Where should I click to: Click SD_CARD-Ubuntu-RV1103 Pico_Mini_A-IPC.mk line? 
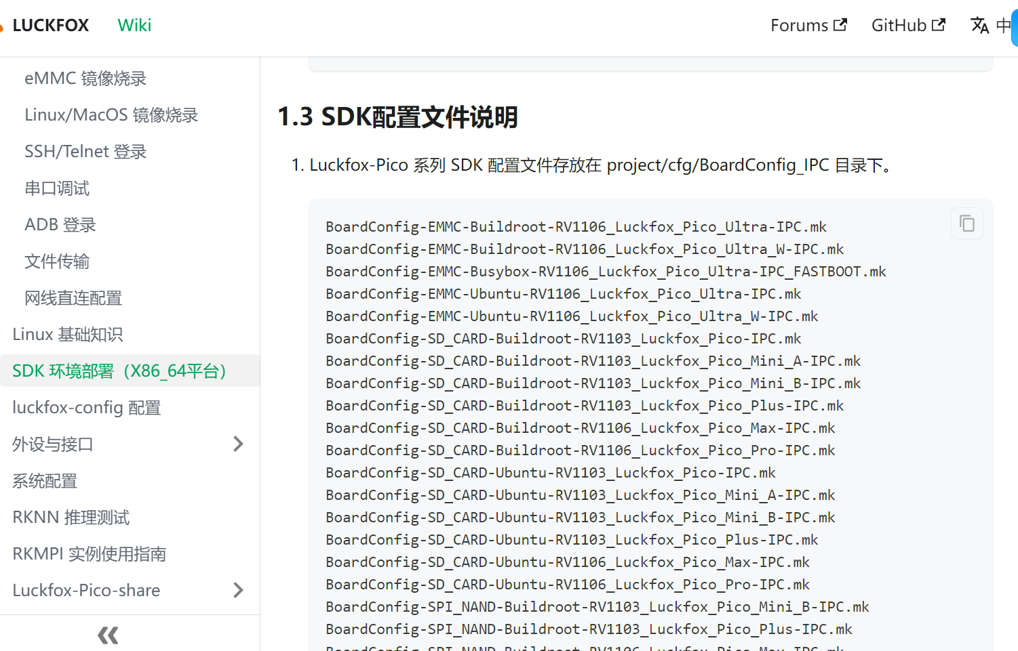pyautogui.click(x=581, y=495)
